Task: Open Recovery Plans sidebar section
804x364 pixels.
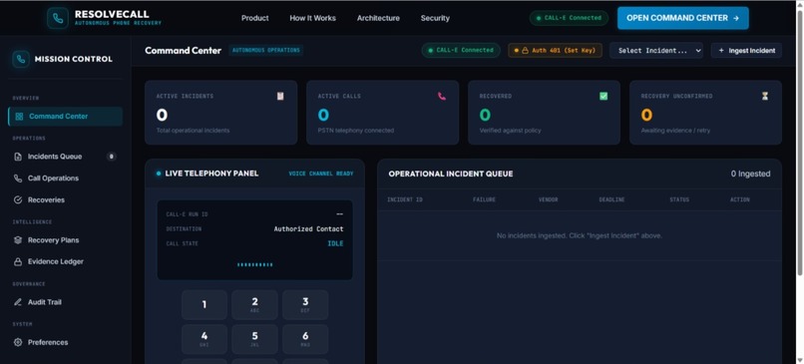Action: [x=65, y=240]
